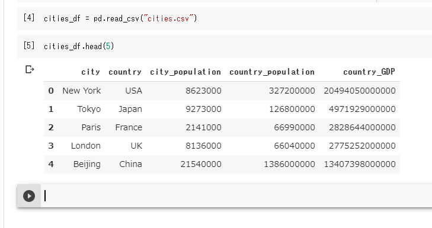Select GDP value 13407398000000
Viewport: 432px width, 228px height.
[360, 164]
